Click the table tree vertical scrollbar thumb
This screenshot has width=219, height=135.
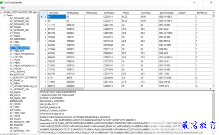click(38, 28)
